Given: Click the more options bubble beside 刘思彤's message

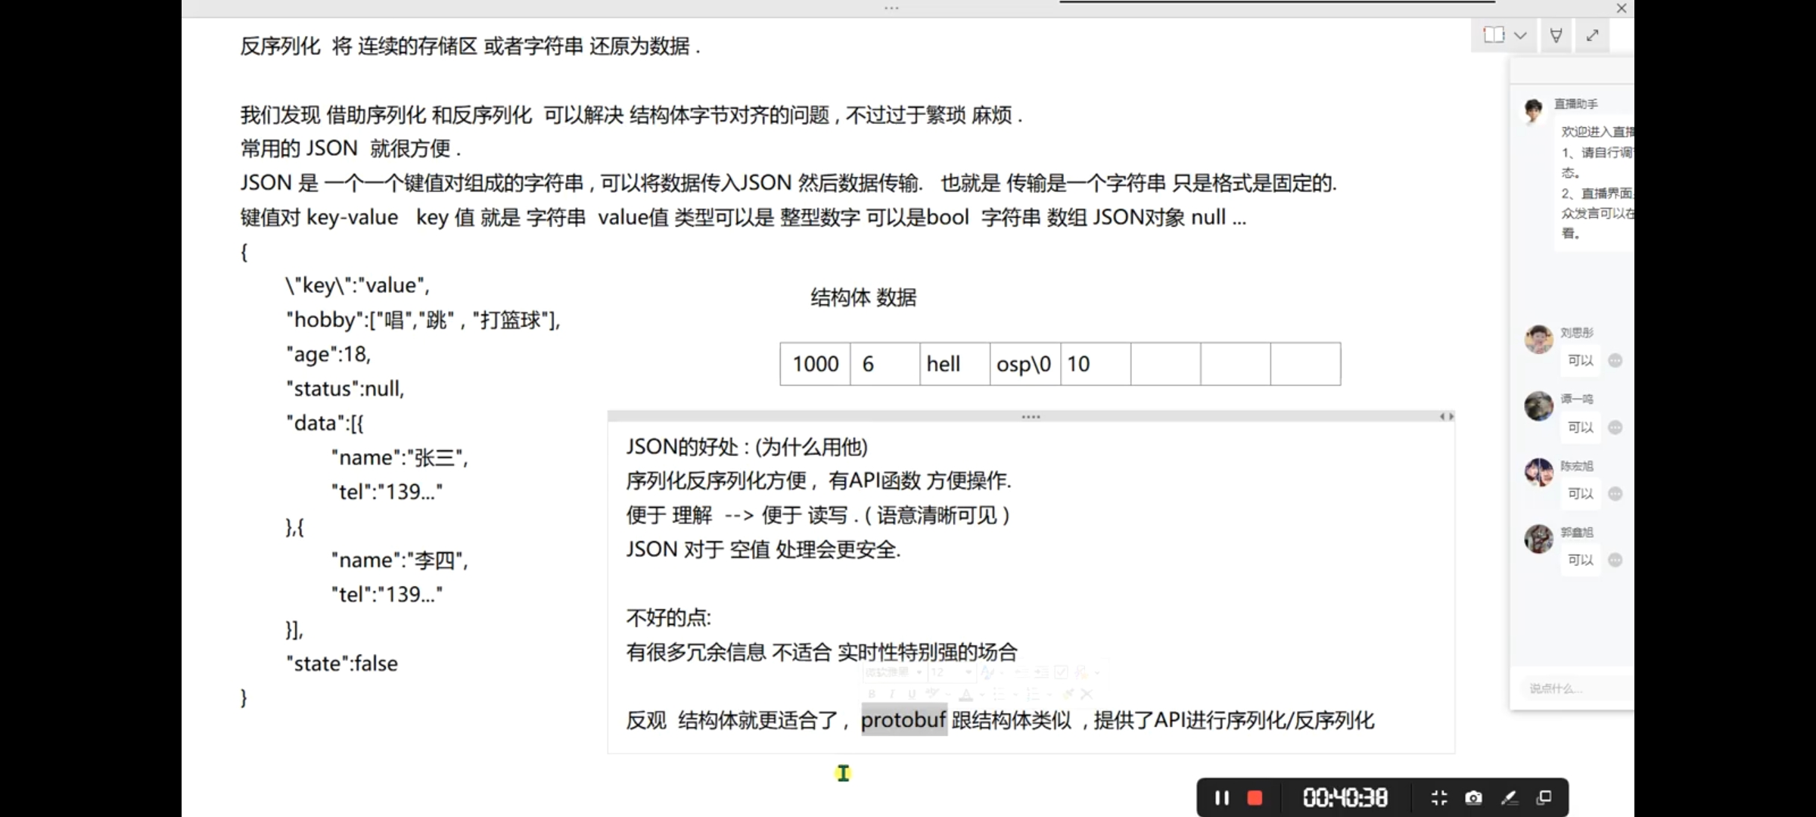Looking at the screenshot, I should tap(1615, 361).
